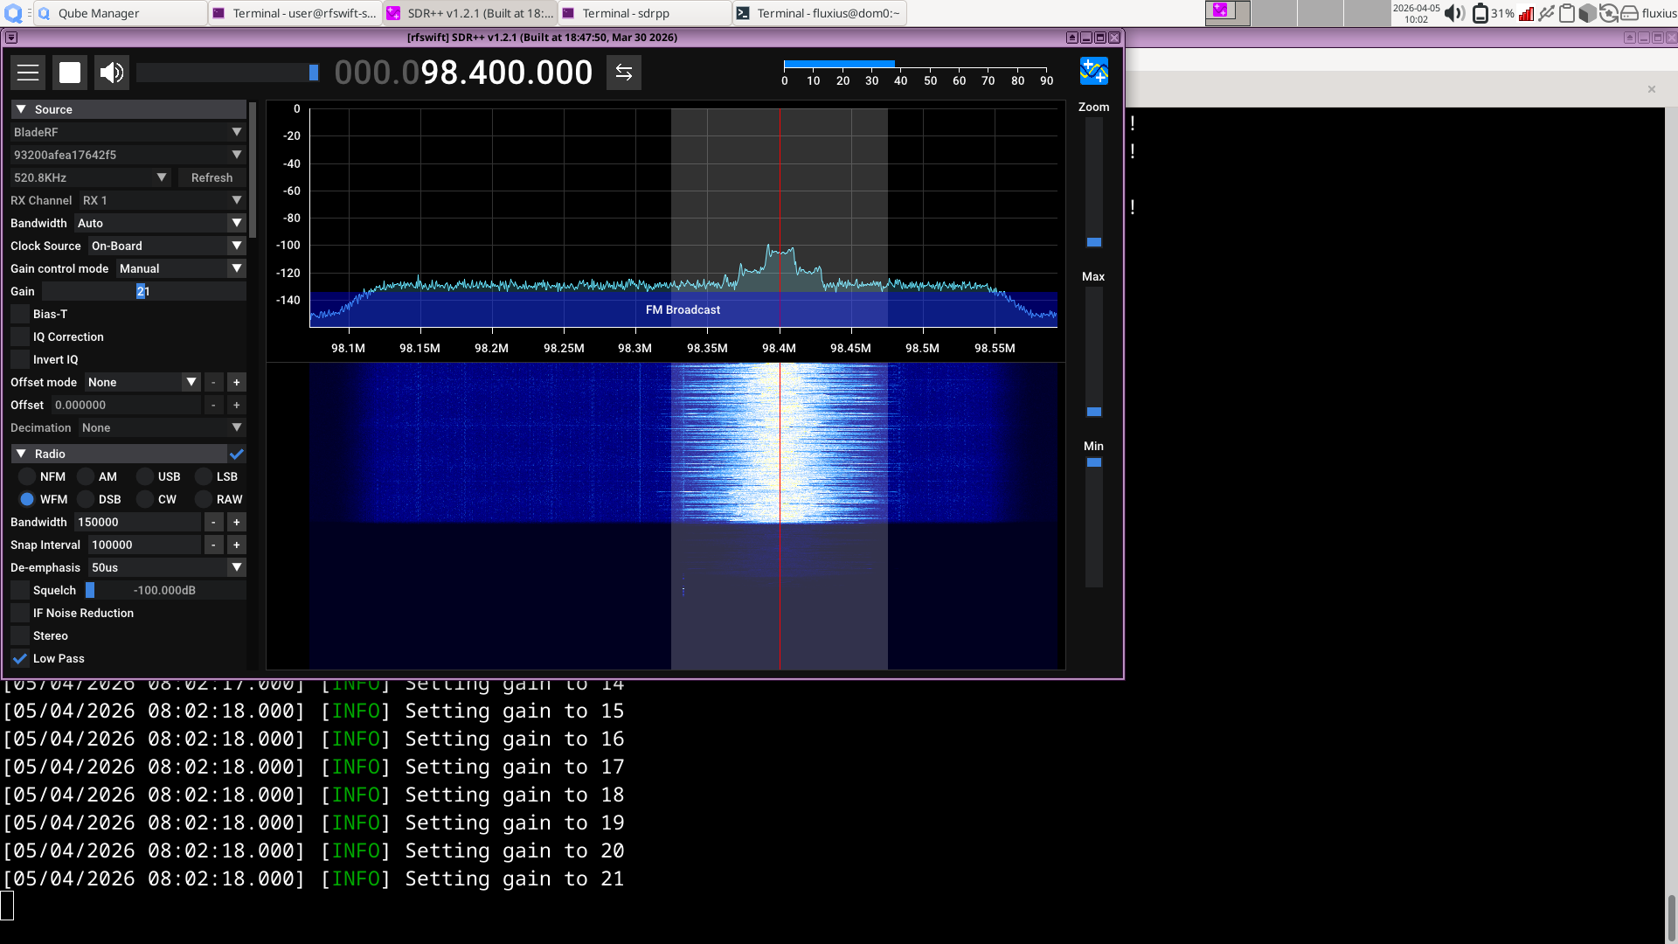Collapse the Source section
Image resolution: width=1678 pixels, height=944 pixels.
[x=22, y=108]
